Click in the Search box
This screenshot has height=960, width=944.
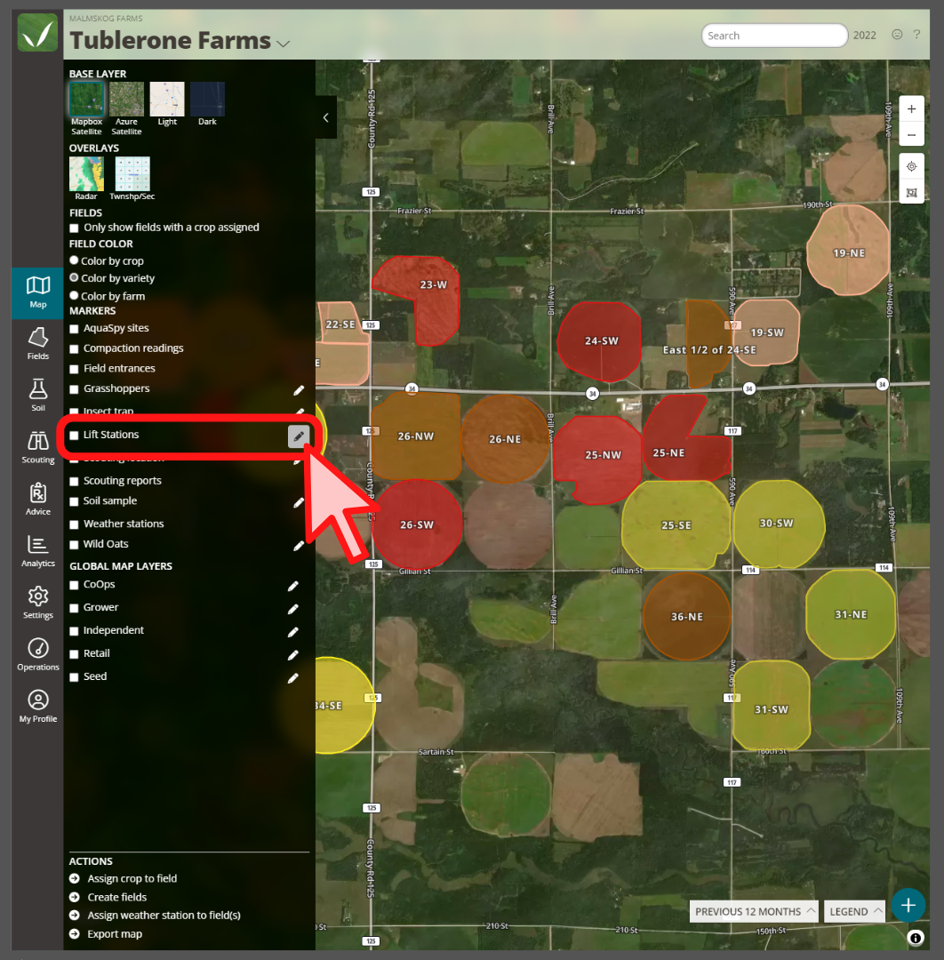[774, 36]
